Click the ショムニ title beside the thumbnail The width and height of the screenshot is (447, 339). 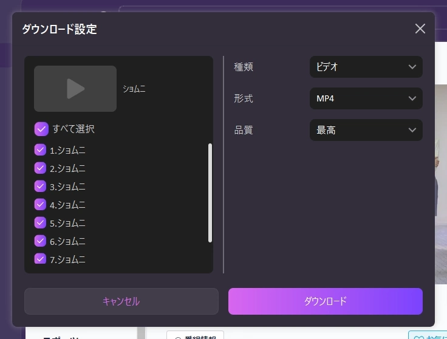tap(134, 89)
